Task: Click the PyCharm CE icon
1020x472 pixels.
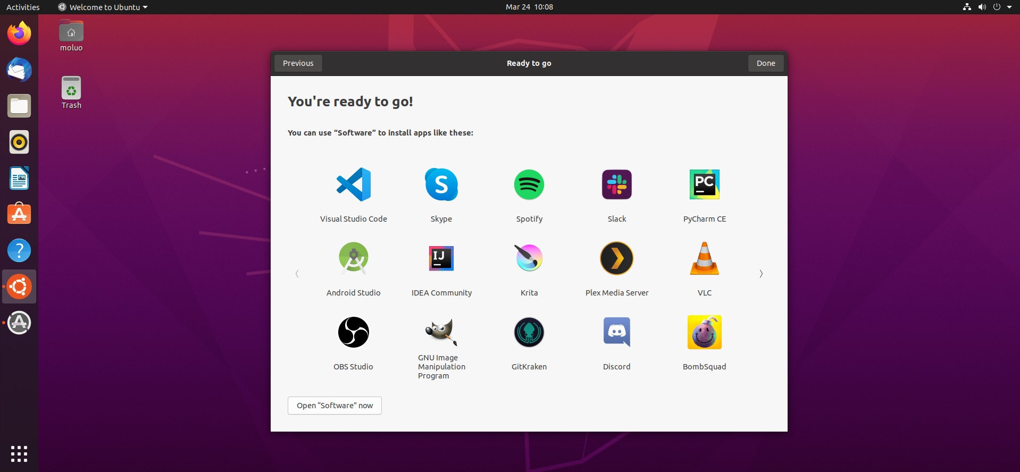Action: 705,184
